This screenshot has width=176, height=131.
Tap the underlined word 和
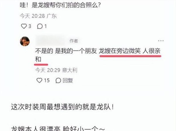point(38,59)
